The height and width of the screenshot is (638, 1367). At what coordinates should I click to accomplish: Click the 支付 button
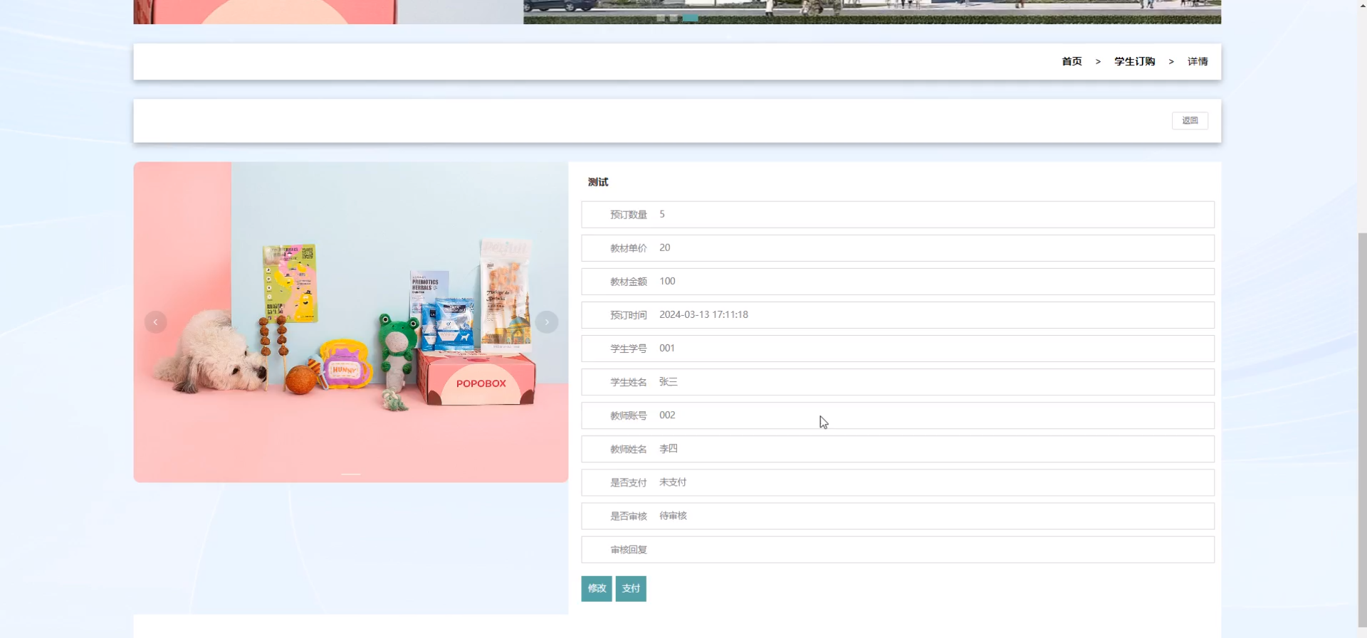click(631, 589)
